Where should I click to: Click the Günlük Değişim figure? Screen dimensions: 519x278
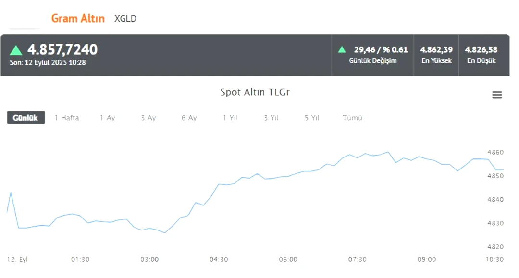tap(381, 49)
